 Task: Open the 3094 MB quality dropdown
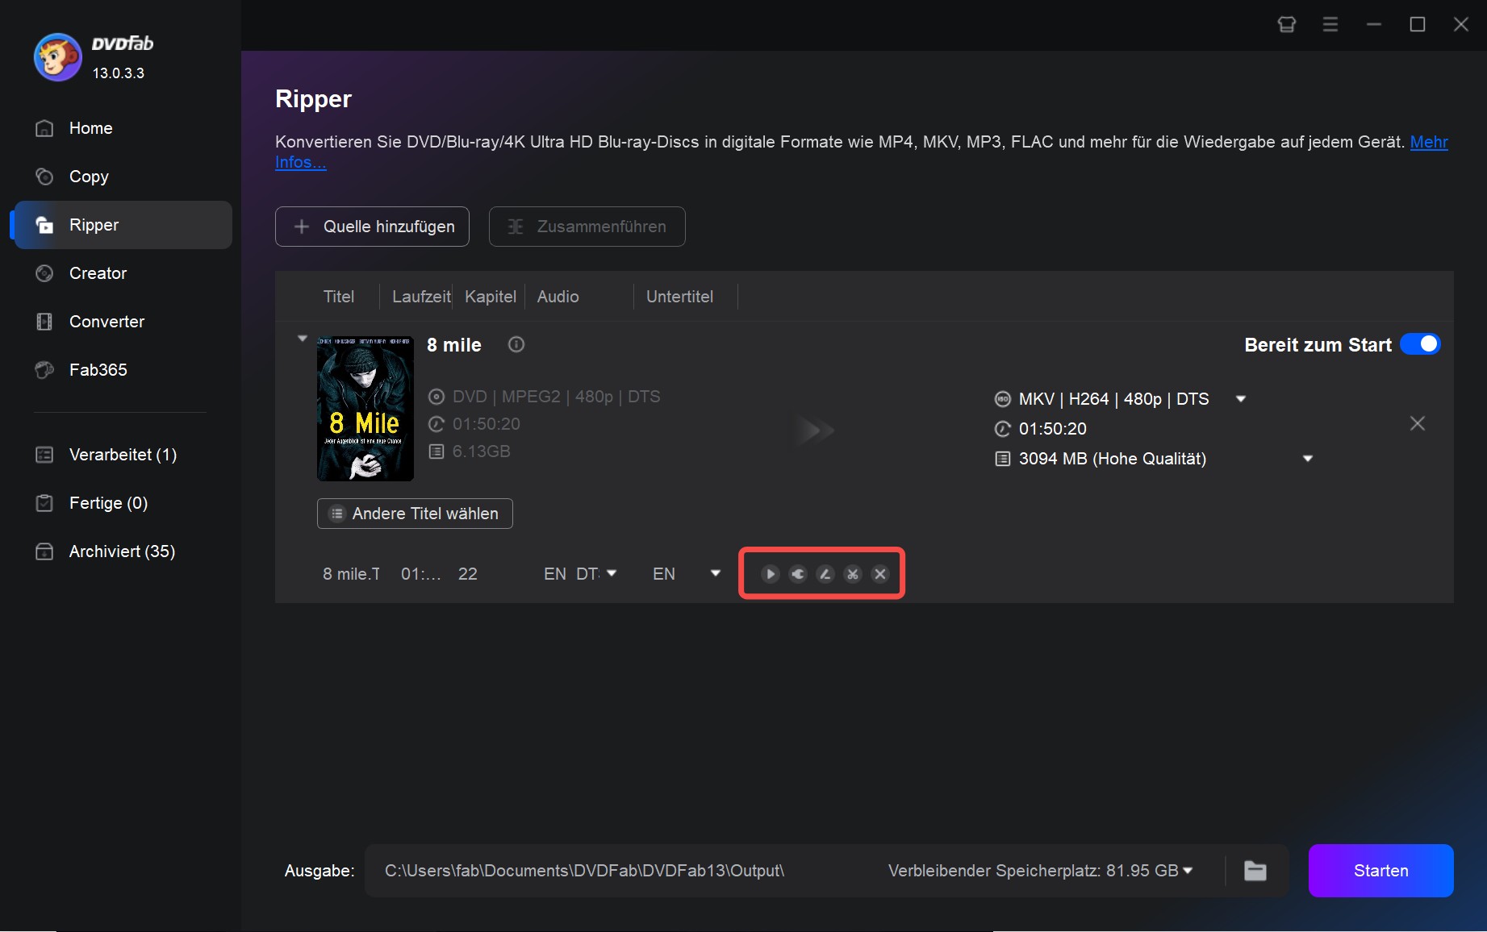[1308, 459]
